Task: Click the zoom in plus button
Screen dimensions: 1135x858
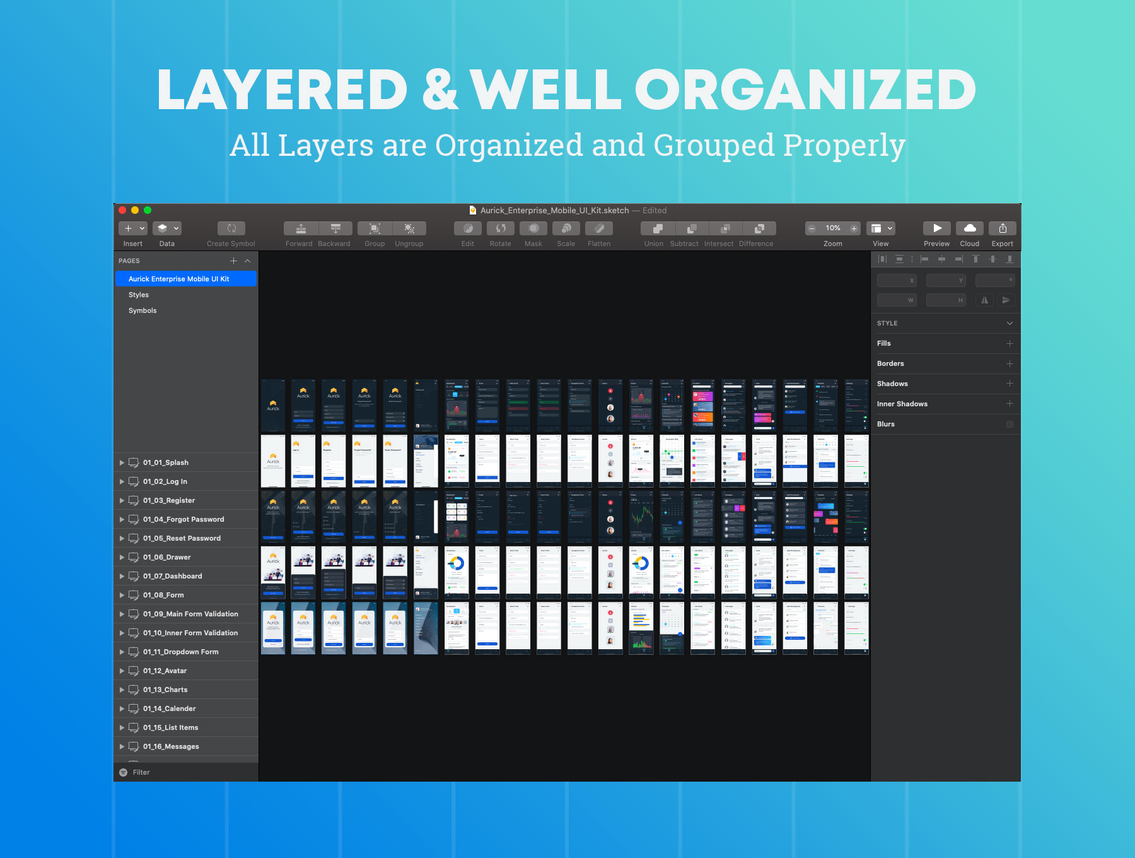Action: point(854,228)
